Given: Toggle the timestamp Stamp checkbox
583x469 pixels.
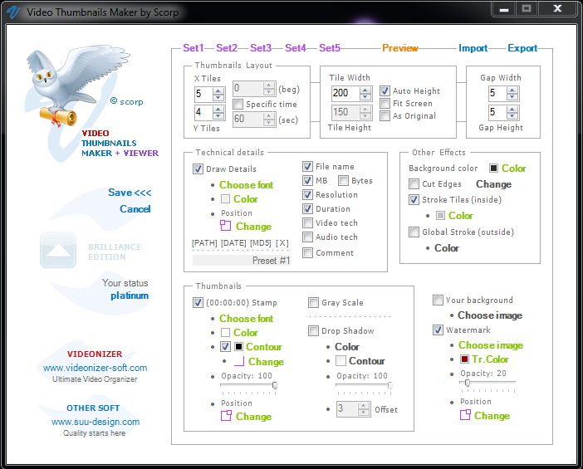Looking at the screenshot, I should [198, 302].
